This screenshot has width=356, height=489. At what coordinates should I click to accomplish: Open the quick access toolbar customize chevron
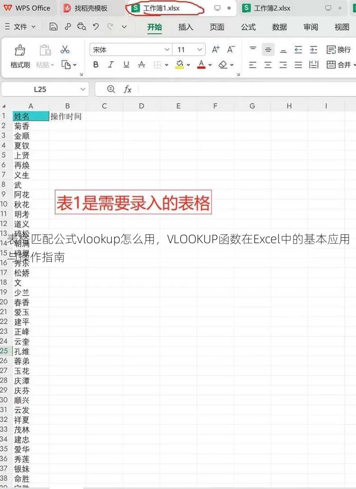click(124, 27)
